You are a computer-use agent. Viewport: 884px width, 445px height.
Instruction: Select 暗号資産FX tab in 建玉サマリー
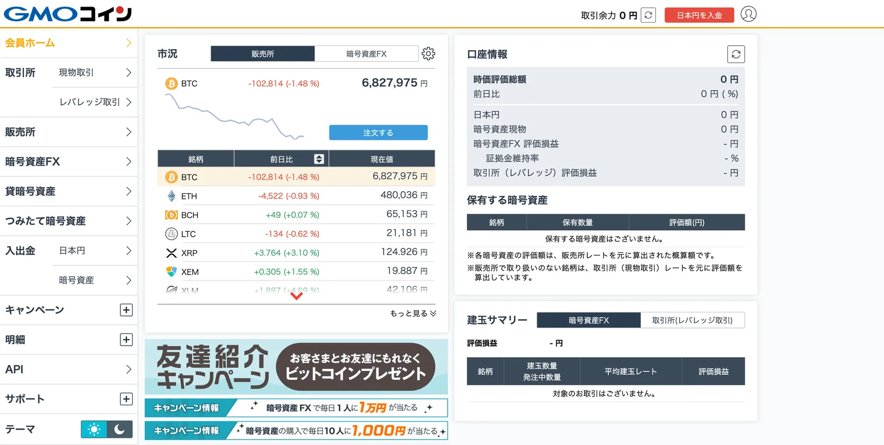click(x=588, y=320)
